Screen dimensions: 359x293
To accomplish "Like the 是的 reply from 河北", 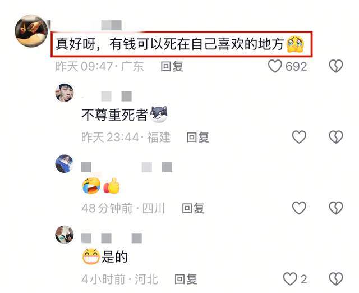I will (290, 279).
